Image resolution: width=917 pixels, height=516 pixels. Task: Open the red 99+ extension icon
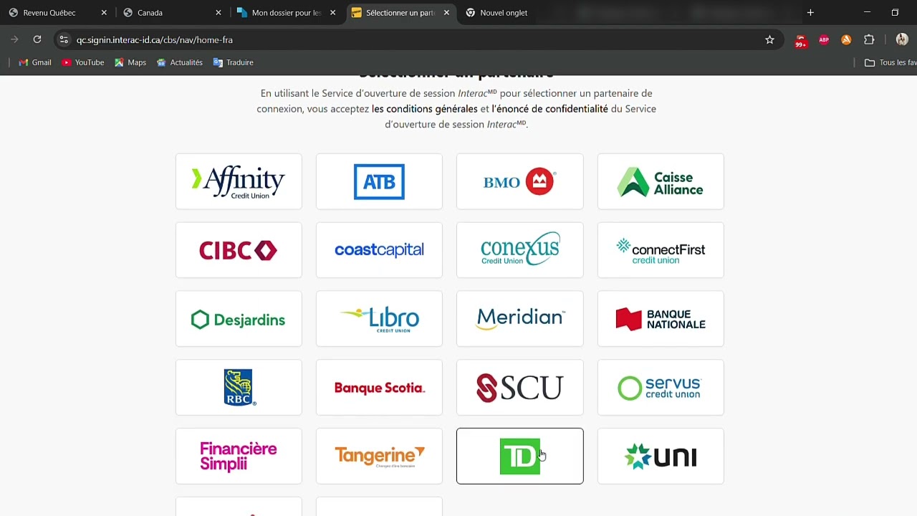801,41
